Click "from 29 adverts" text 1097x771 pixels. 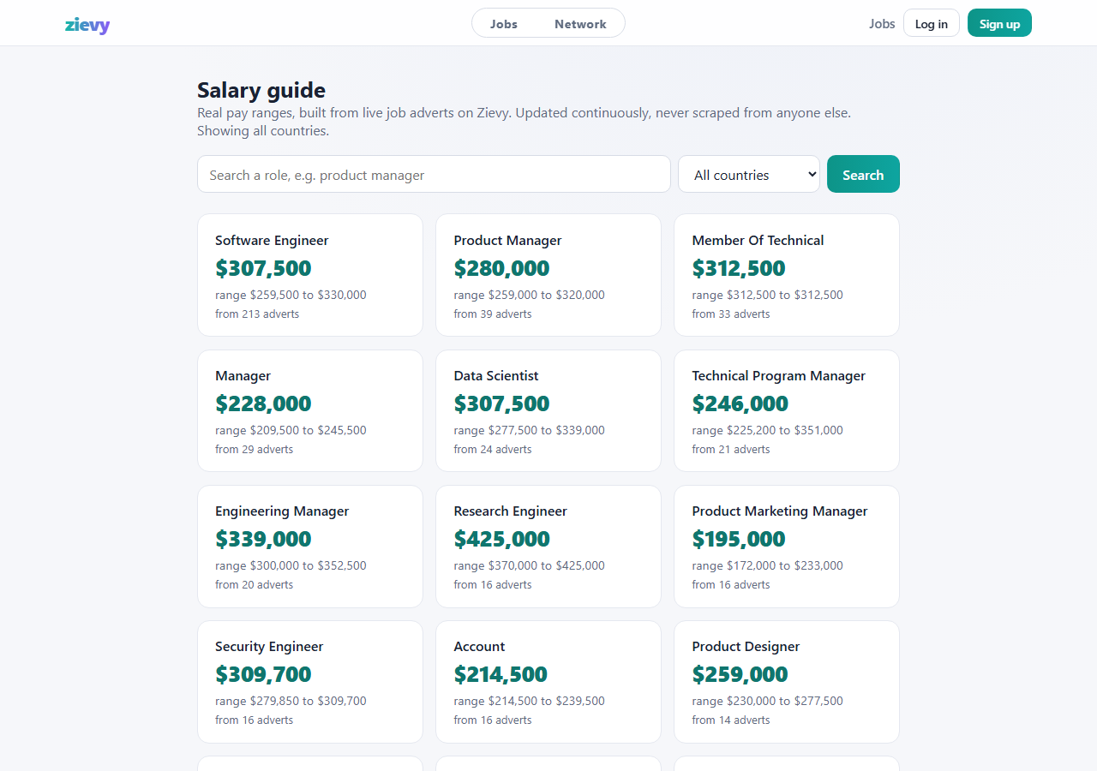click(x=254, y=450)
